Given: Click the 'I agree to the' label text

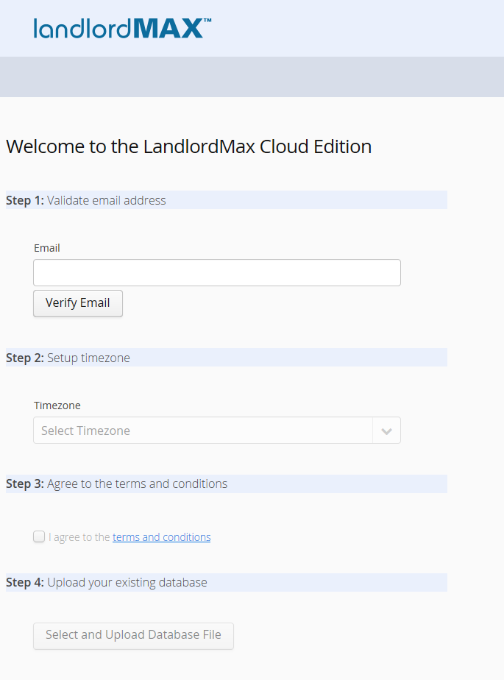Looking at the screenshot, I should point(79,537).
